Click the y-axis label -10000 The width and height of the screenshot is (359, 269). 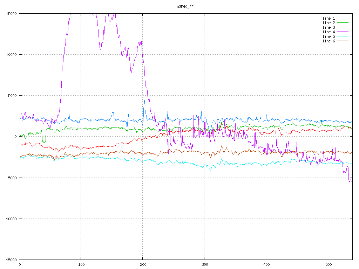pyautogui.click(x=10, y=219)
